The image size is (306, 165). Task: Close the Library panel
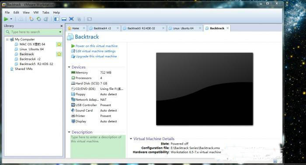pos(62,26)
